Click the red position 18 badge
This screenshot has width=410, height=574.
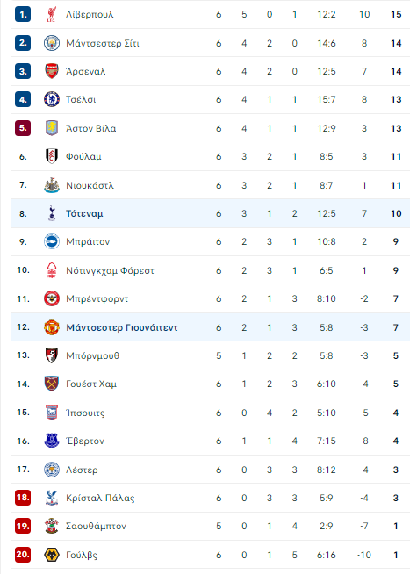pyautogui.click(x=23, y=498)
